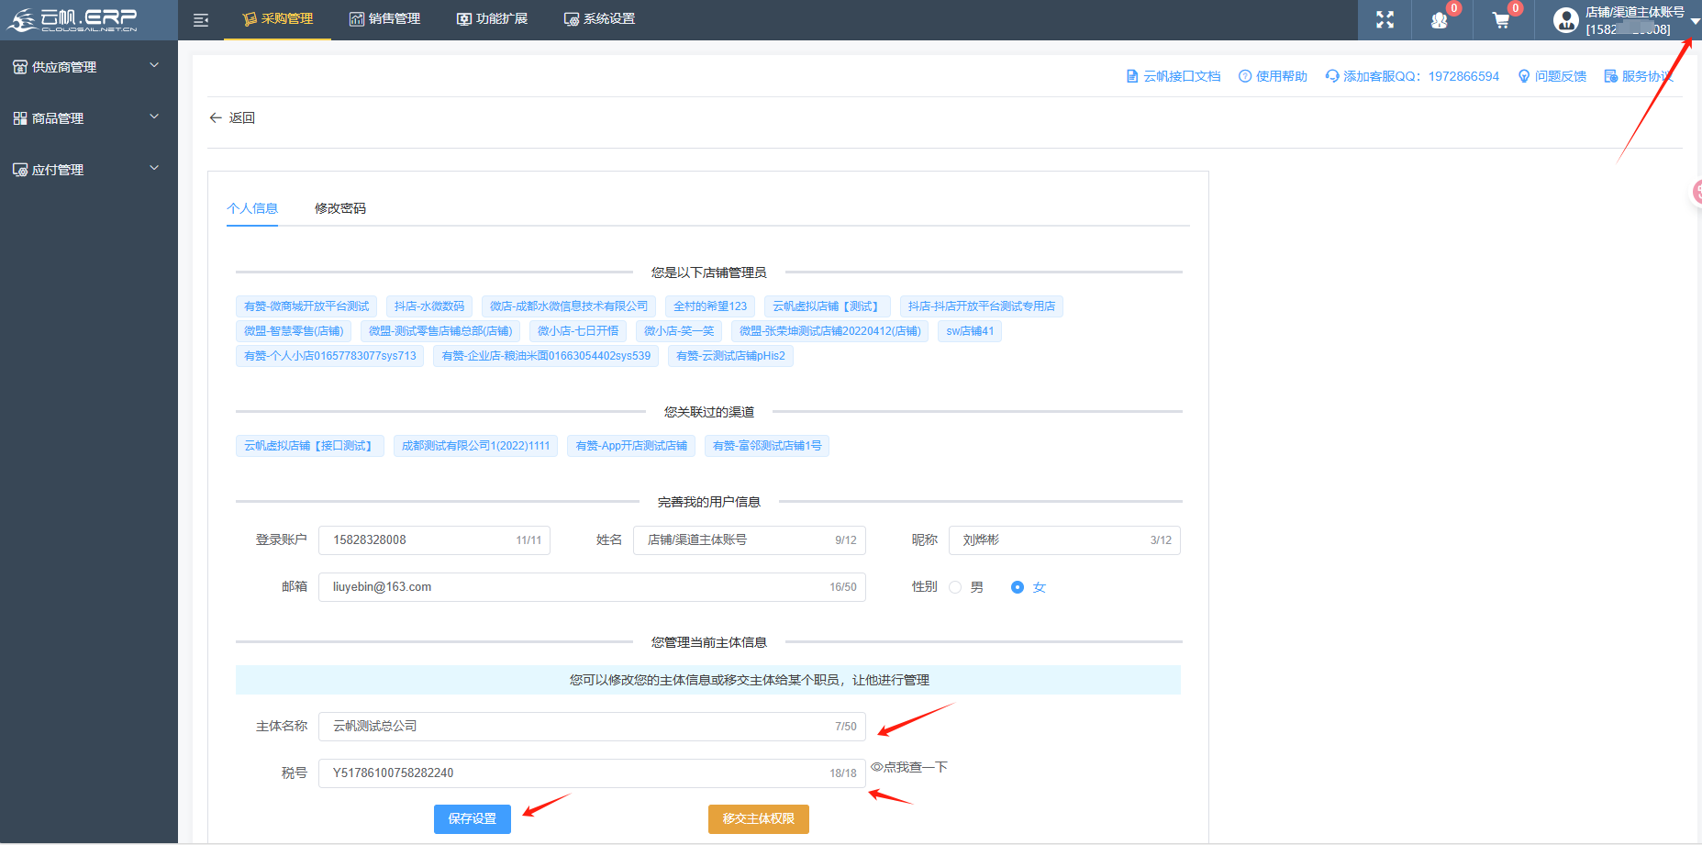Open the 采购管理 top menu

click(x=278, y=19)
